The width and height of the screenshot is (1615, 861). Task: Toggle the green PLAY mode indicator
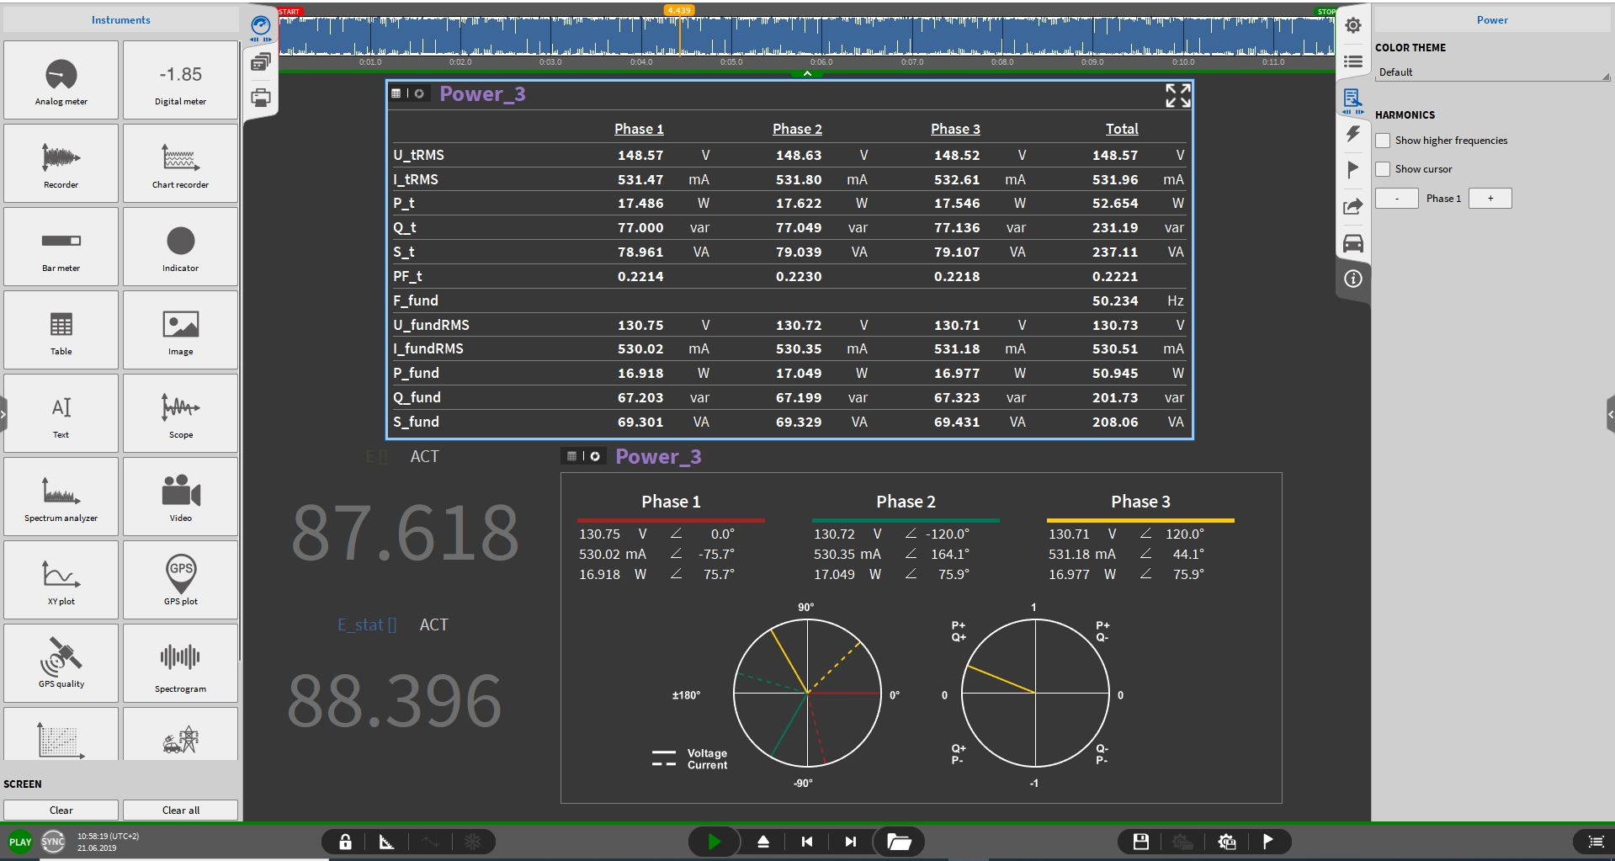[20, 842]
